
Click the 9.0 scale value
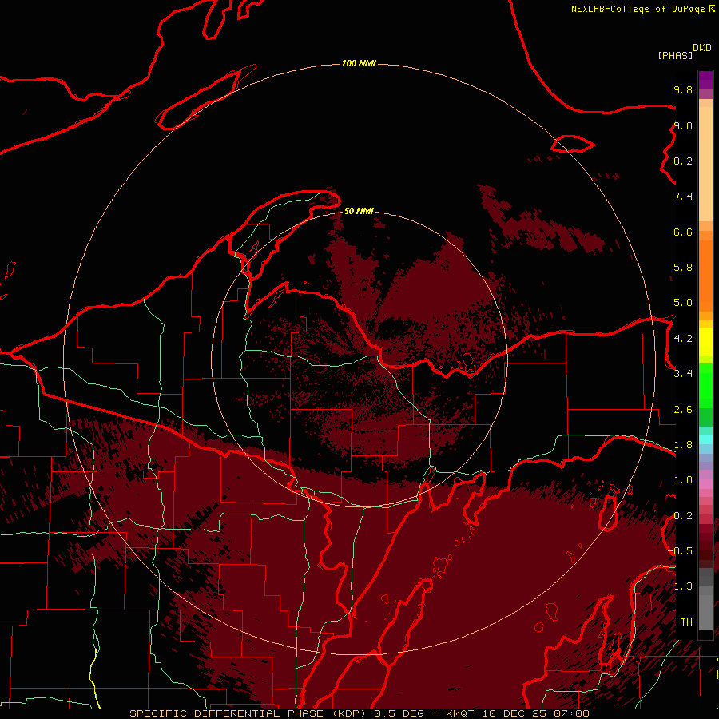coord(683,125)
